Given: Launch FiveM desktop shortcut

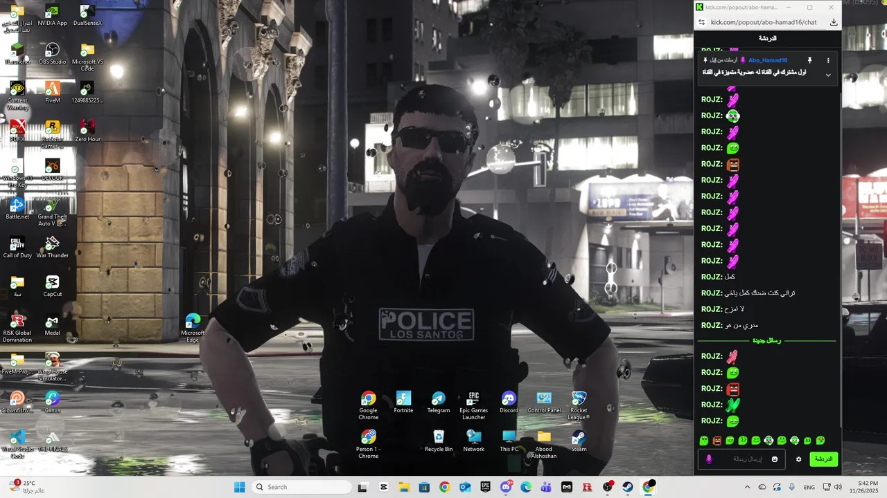Looking at the screenshot, I should point(52,93).
